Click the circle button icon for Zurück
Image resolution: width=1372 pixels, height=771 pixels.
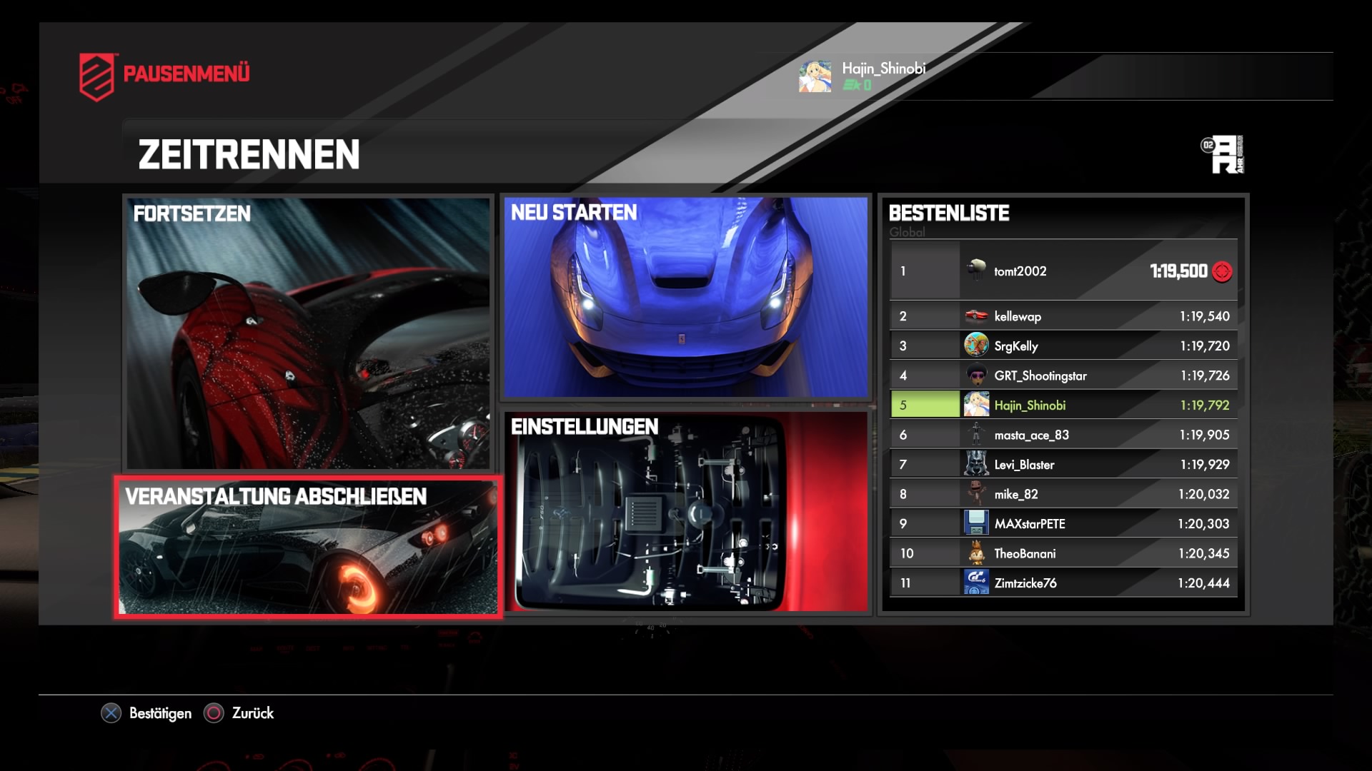(214, 713)
